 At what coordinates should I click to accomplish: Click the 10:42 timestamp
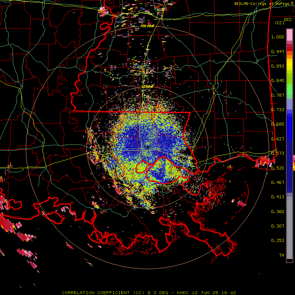pyautogui.click(x=228, y=293)
